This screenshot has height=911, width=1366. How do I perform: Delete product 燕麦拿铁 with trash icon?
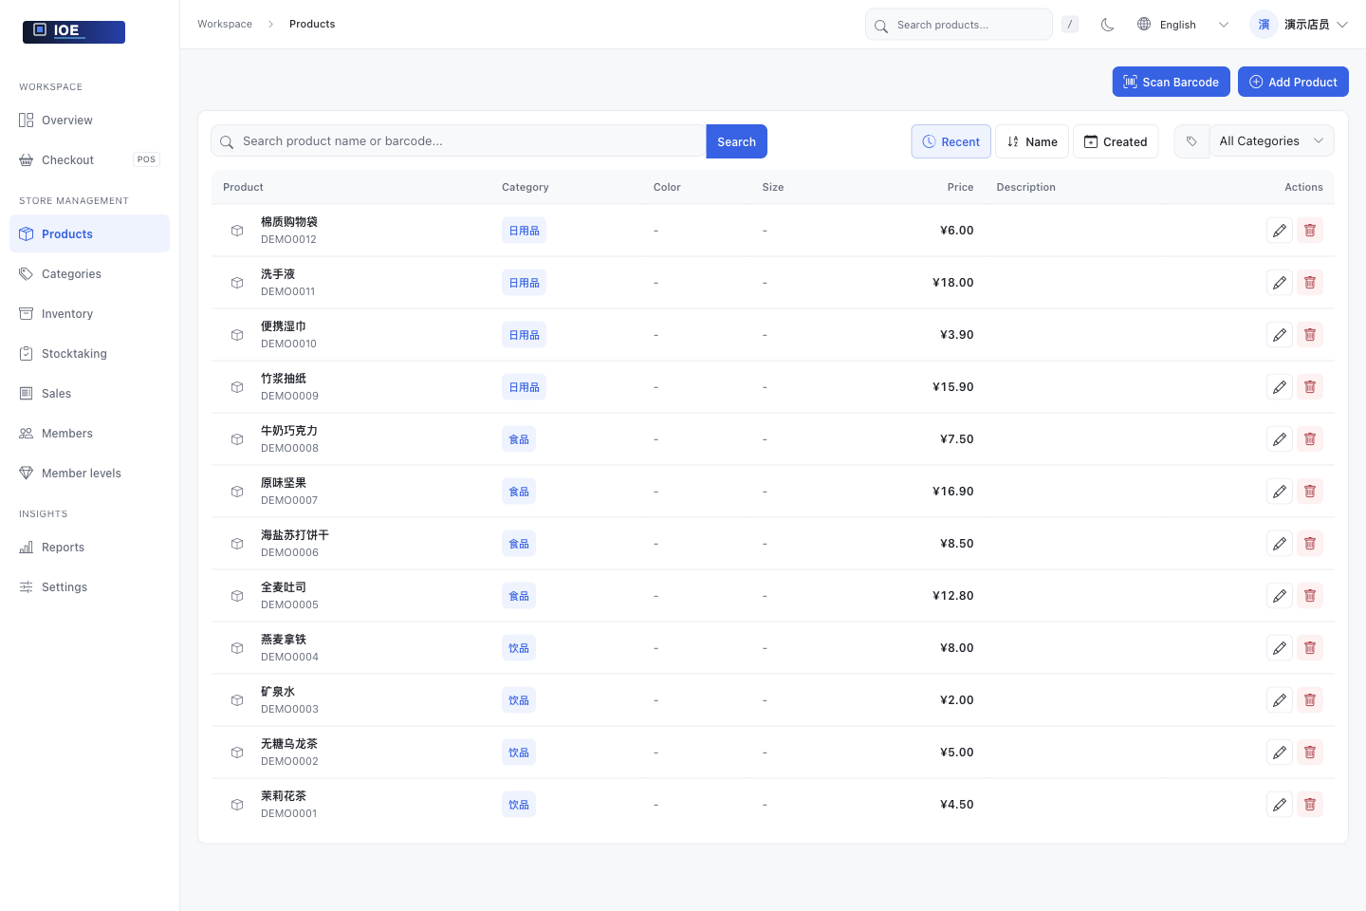point(1310,648)
